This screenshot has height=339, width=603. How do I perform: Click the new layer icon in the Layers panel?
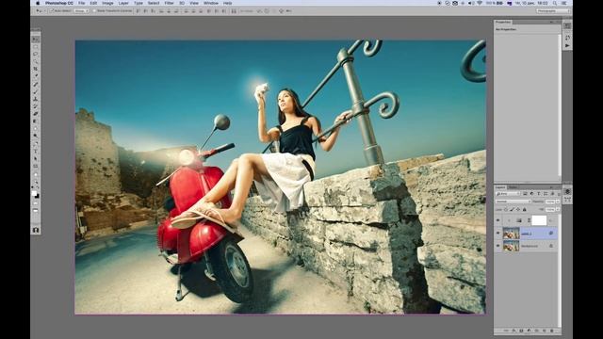tap(545, 331)
